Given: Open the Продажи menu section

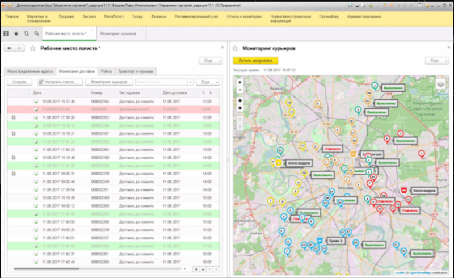Looking at the screenshot, I should click(x=67, y=16).
